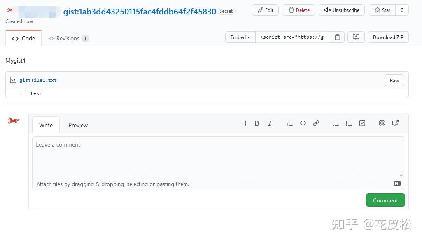Select the Preview tab
The width and height of the screenshot is (422, 242).
click(x=78, y=125)
